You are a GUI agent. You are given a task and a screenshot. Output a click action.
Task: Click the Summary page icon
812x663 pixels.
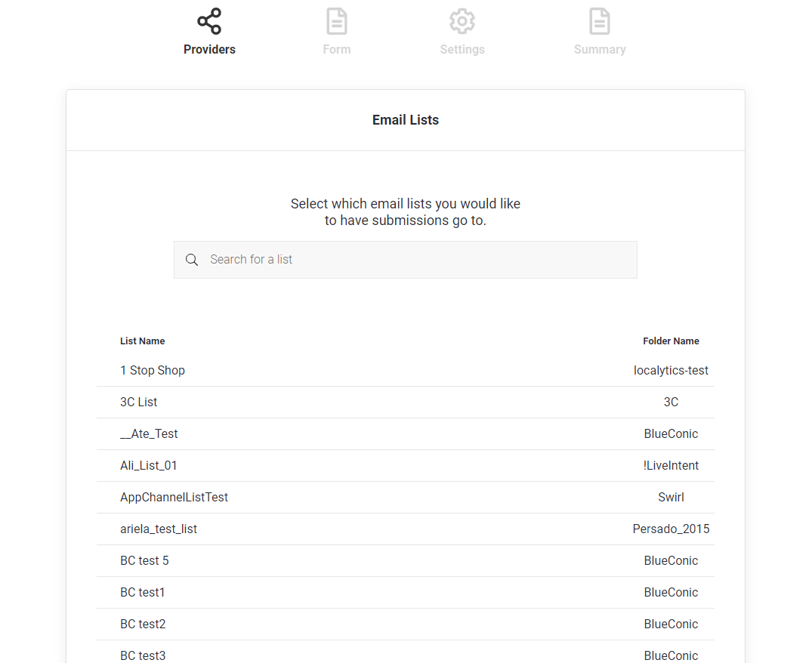(x=600, y=20)
